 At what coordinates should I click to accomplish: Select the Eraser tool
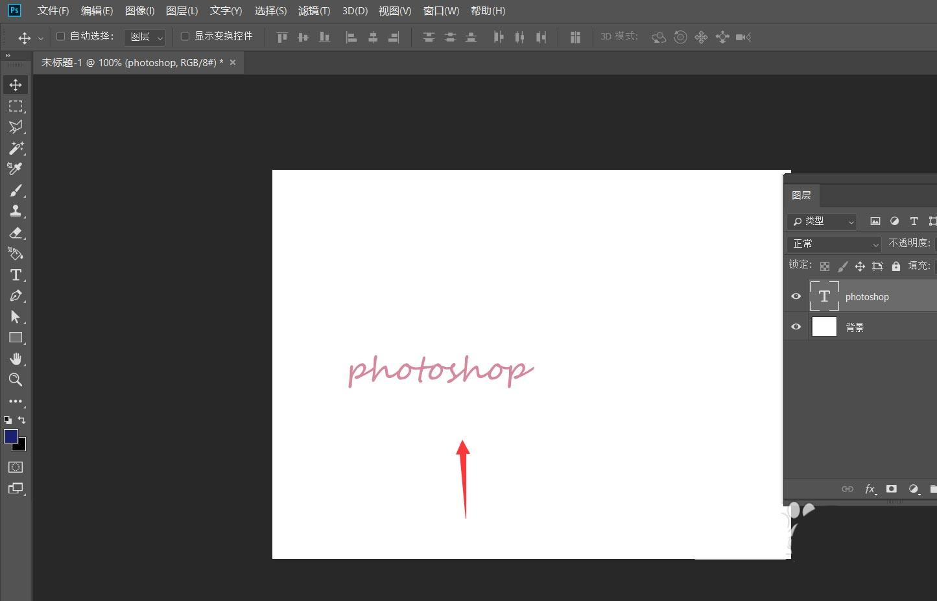tap(16, 233)
